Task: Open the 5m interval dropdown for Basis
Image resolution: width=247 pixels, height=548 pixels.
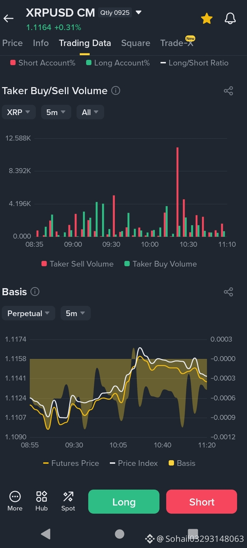Action: pyautogui.click(x=75, y=313)
